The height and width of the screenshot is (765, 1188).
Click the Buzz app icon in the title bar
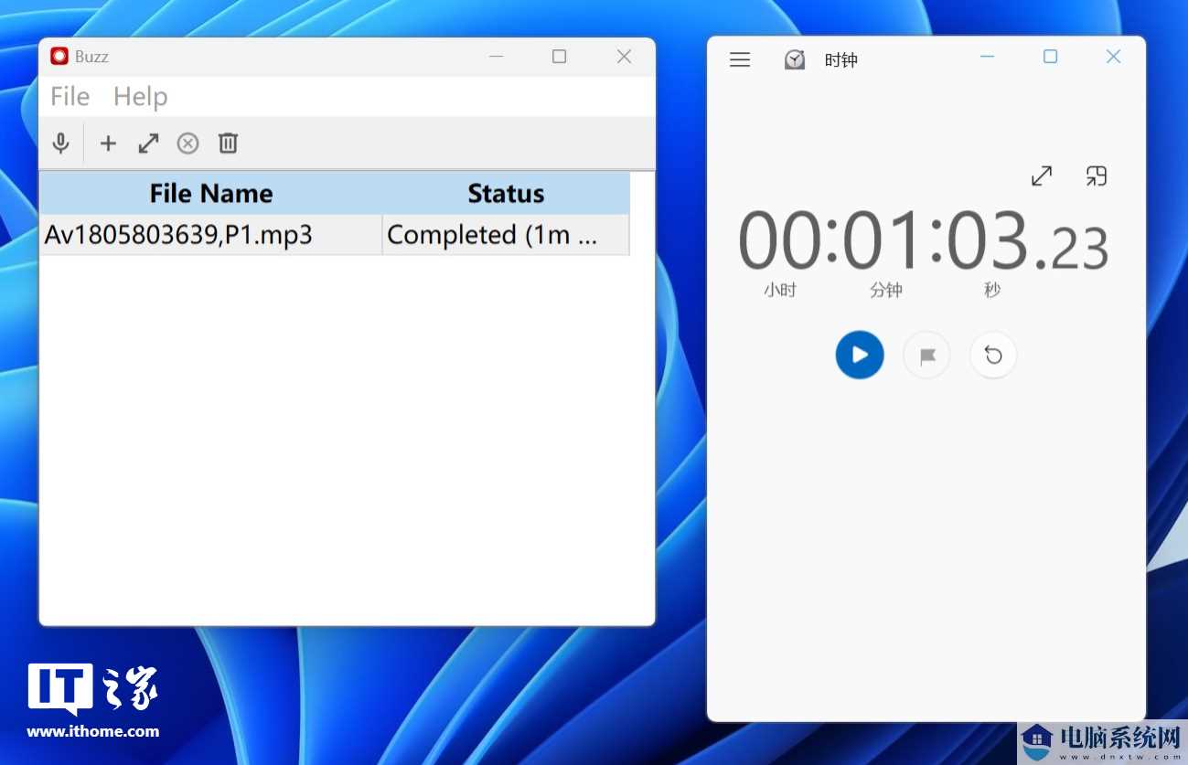point(59,57)
